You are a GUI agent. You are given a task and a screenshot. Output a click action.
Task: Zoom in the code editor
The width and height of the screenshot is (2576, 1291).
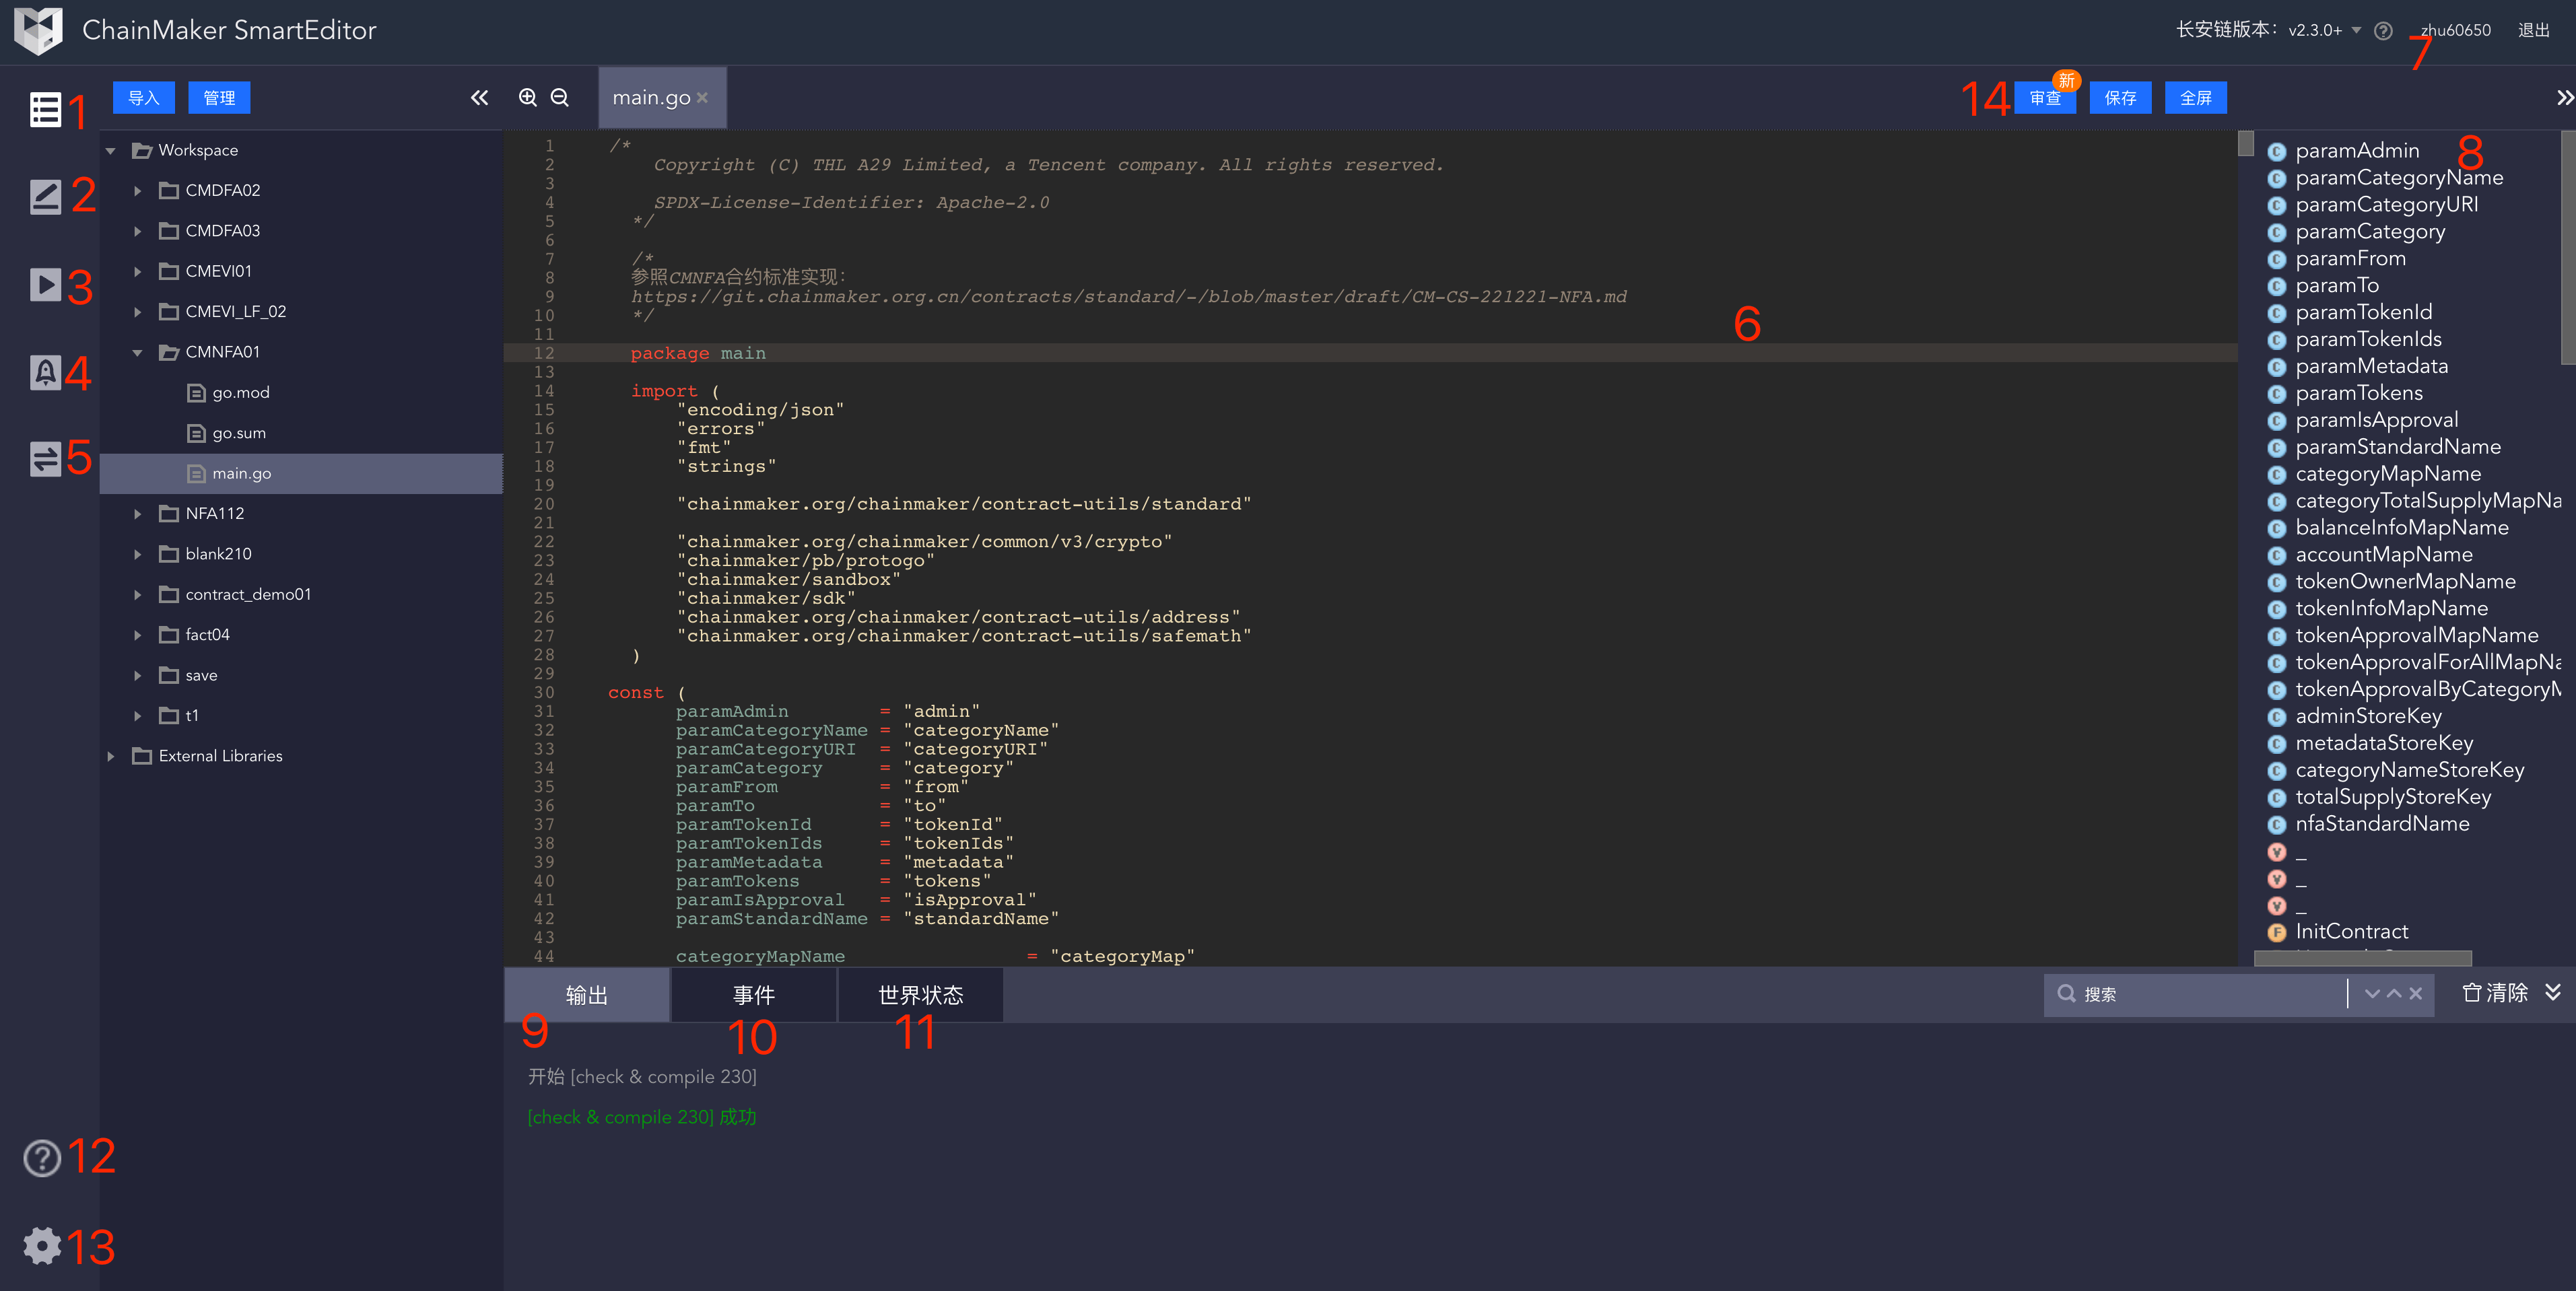pyautogui.click(x=528, y=97)
